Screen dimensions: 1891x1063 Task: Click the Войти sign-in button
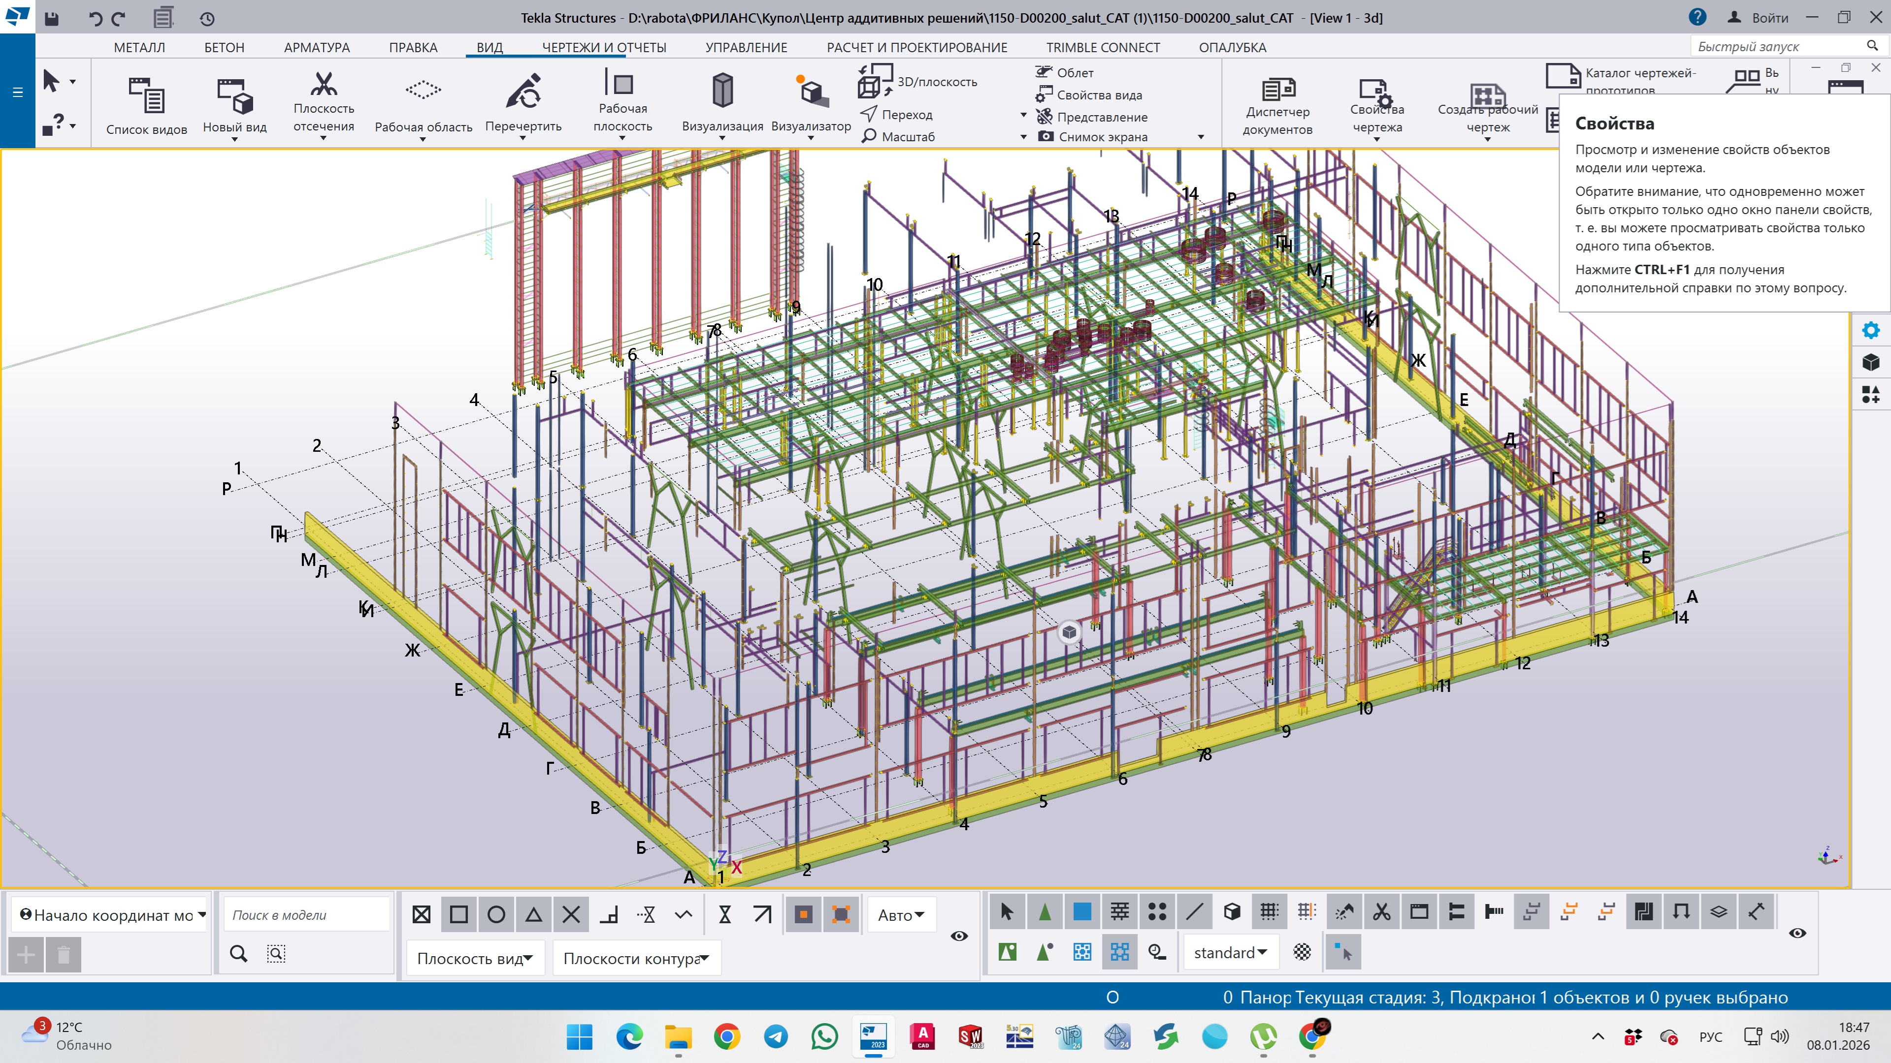pos(1758,18)
